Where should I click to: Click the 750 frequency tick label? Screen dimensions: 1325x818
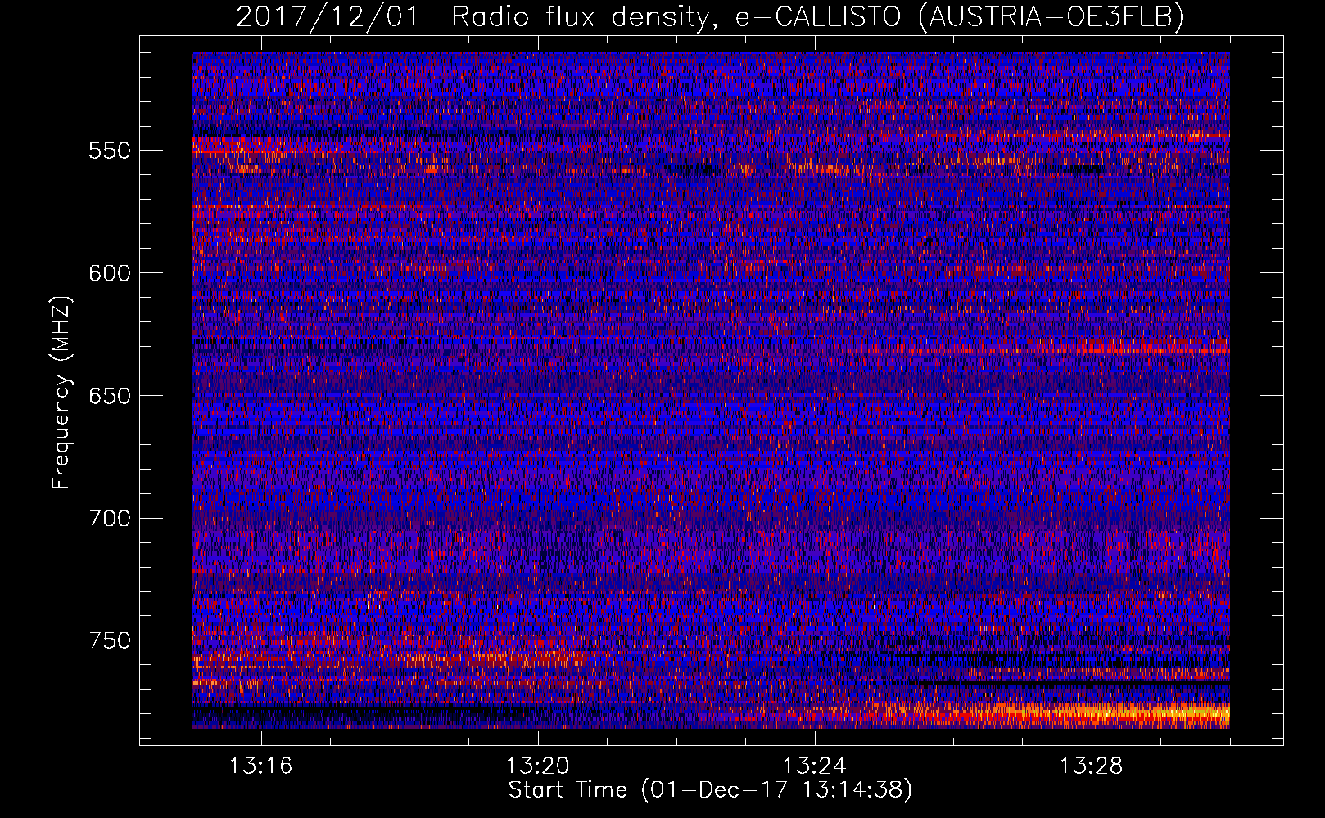coord(110,640)
